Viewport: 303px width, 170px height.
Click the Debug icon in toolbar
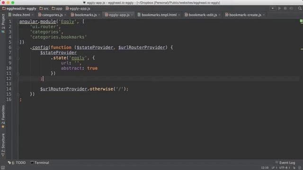(x=285, y=8)
